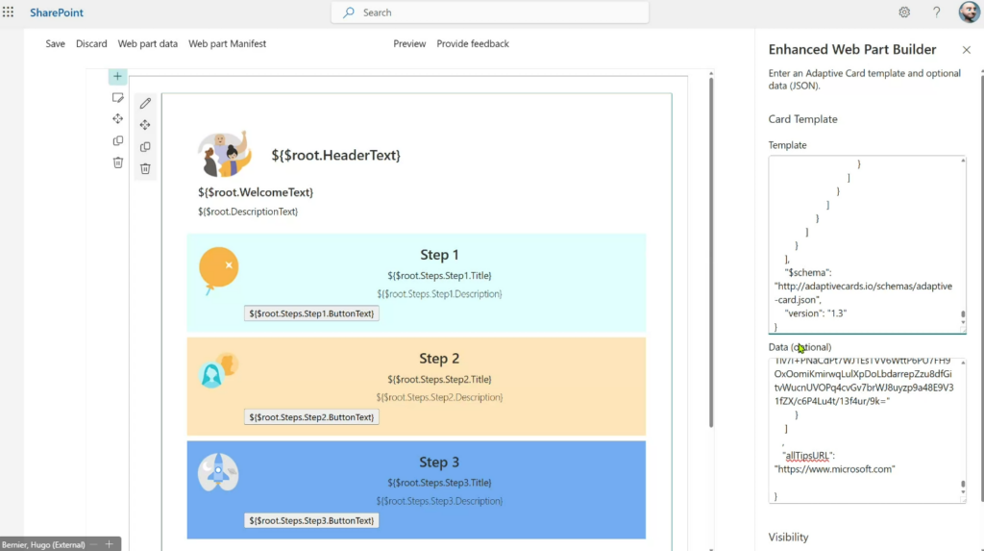Open edit section icon in the outer toolbar
The image size is (984, 551).
click(x=118, y=97)
